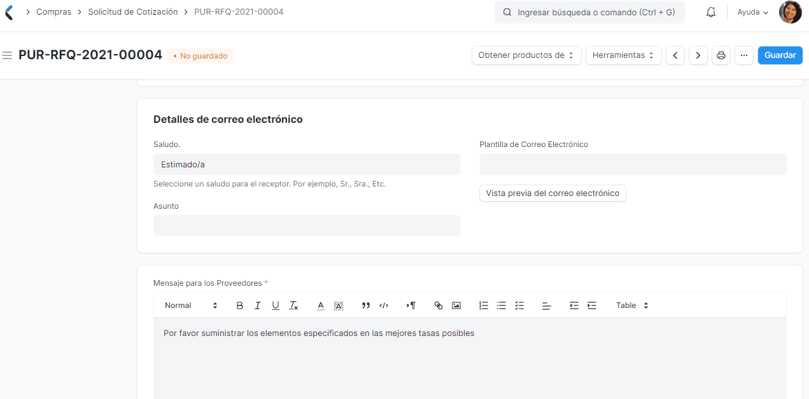The width and height of the screenshot is (809, 399).
Task: Insert a checklist in the supplier message
Action: click(x=519, y=305)
